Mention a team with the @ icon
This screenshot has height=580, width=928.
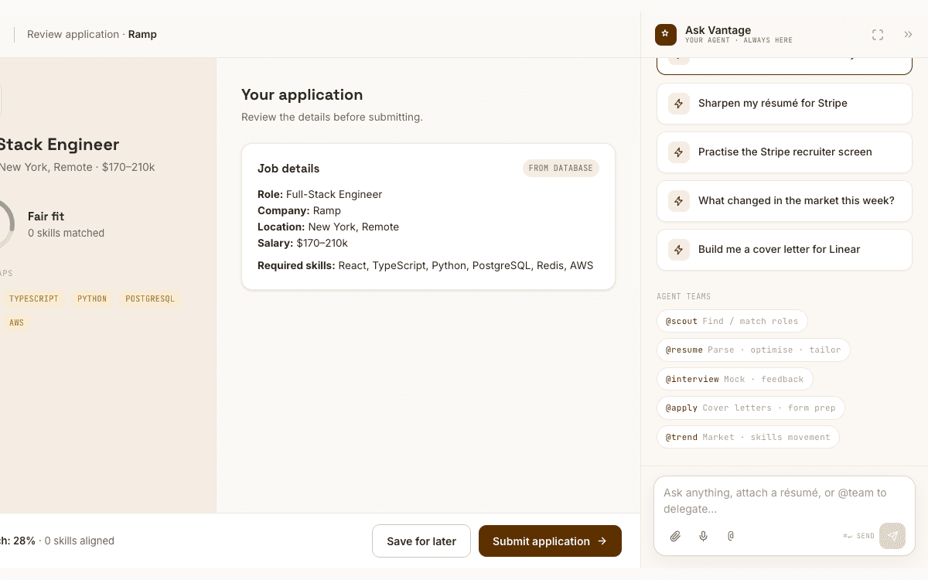(731, 536)
